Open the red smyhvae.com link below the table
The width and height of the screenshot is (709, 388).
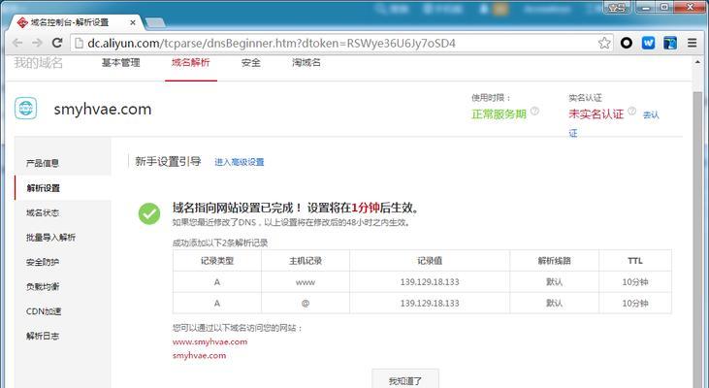click(x=199, y=355)
